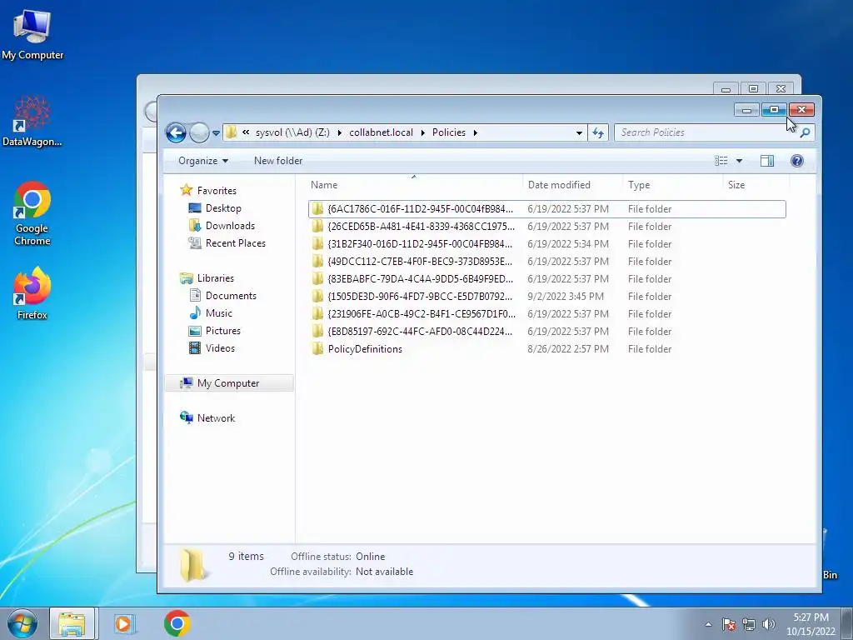Image resolution: width=853 pixels, height=640 pixels.
Task: Expand the arrow after Policies breadcrumb
Action: coord(475,132)
